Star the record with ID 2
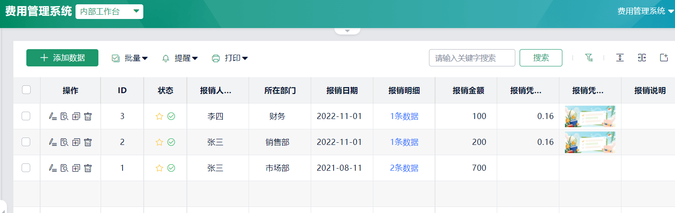 [159, 142]
